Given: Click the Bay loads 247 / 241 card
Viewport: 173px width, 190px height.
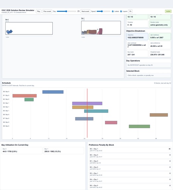Looking at the screenshot, I should [x=137, y=54].
